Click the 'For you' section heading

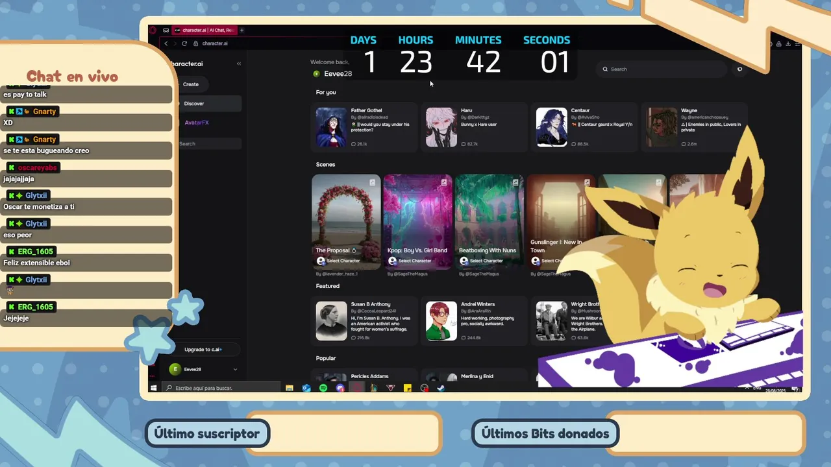tap(326, 92)
